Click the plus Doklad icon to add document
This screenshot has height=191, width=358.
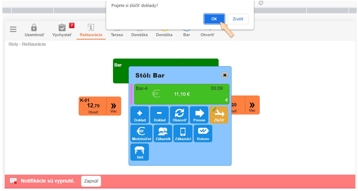pyautogui.click(x=140, y=115)
